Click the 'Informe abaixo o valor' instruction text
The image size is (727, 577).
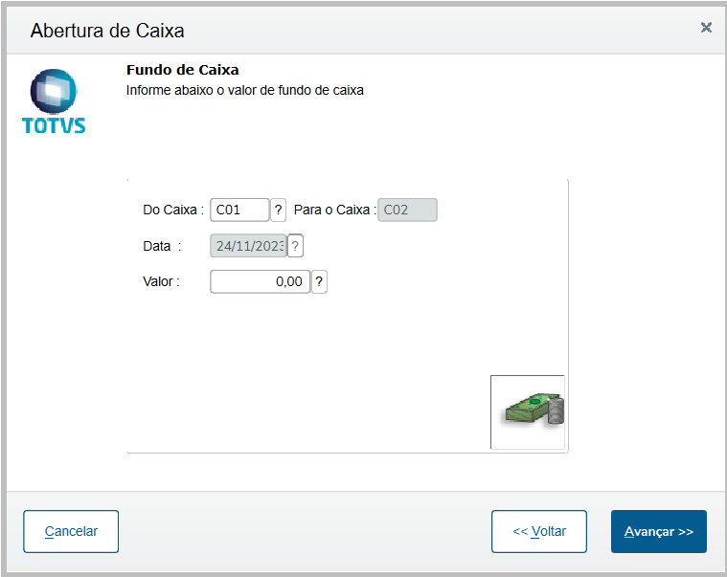[x=245, y=91]
